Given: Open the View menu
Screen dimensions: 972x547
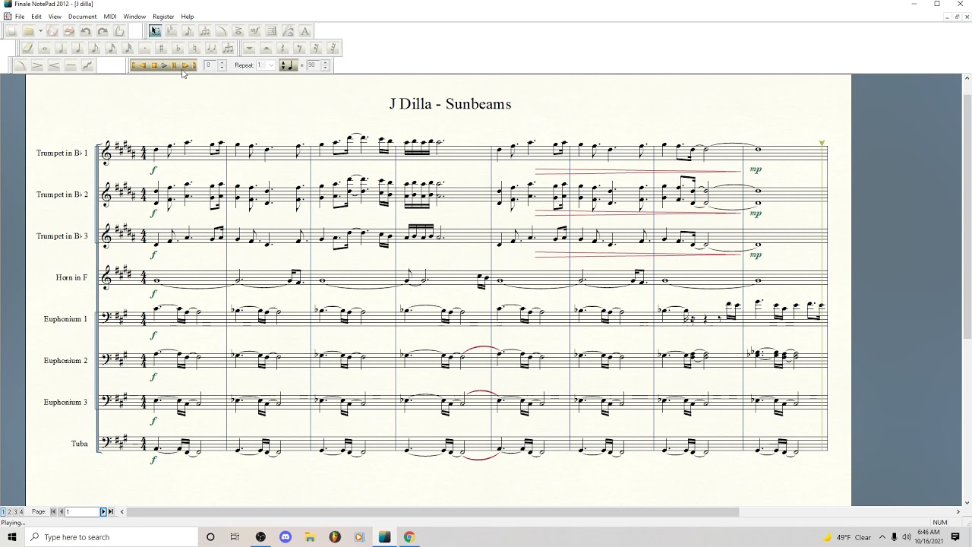Looking at the screenshot, I should point(55,17).
